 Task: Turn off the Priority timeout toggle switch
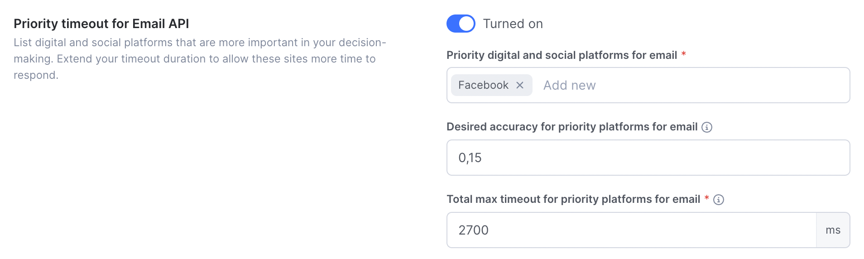point(461,24)
